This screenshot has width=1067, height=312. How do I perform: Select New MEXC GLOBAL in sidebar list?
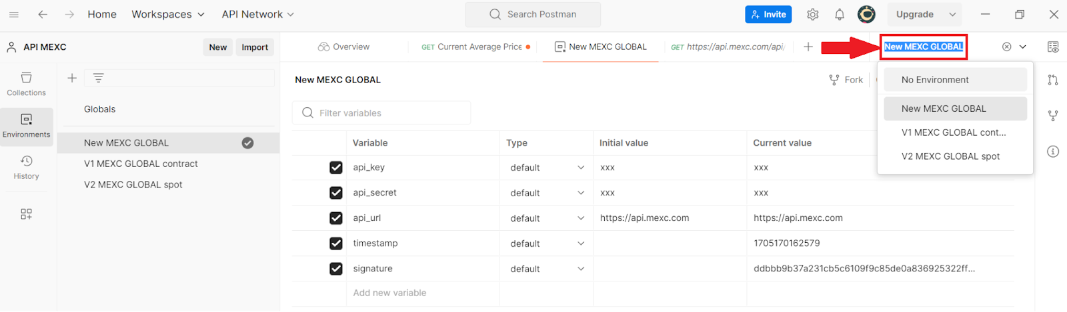pos(168,143)
